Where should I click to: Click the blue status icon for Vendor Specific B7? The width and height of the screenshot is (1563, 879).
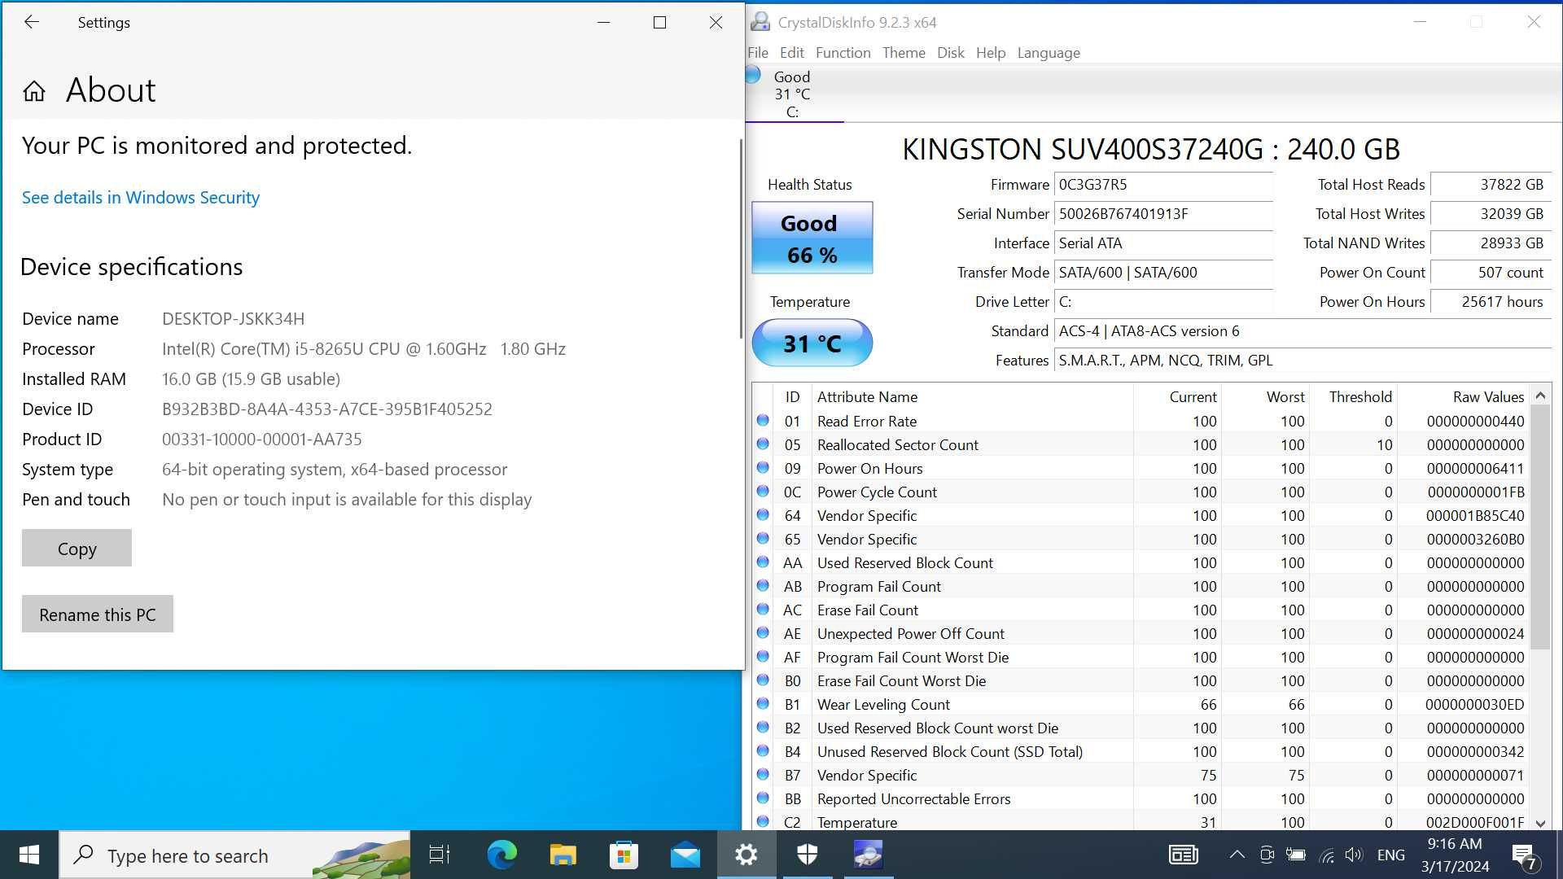tap(764, 774)
